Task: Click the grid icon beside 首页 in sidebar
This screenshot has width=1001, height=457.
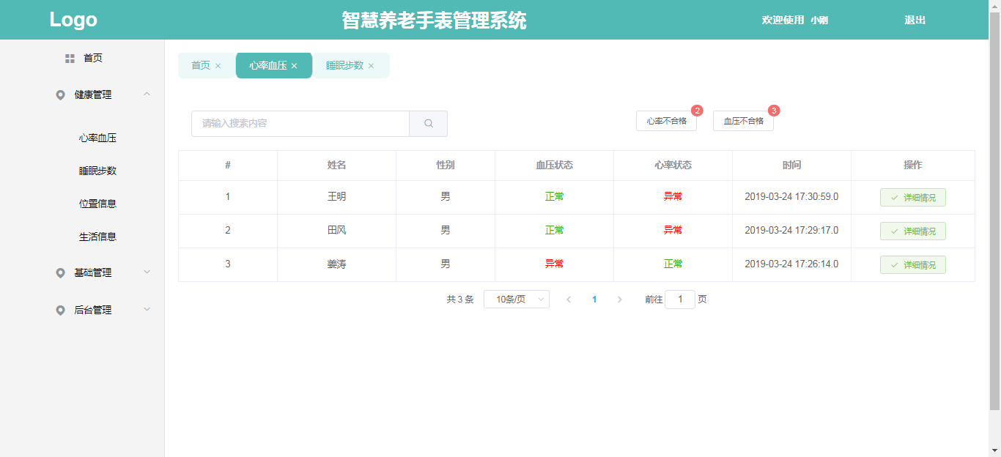Action: 70,59
